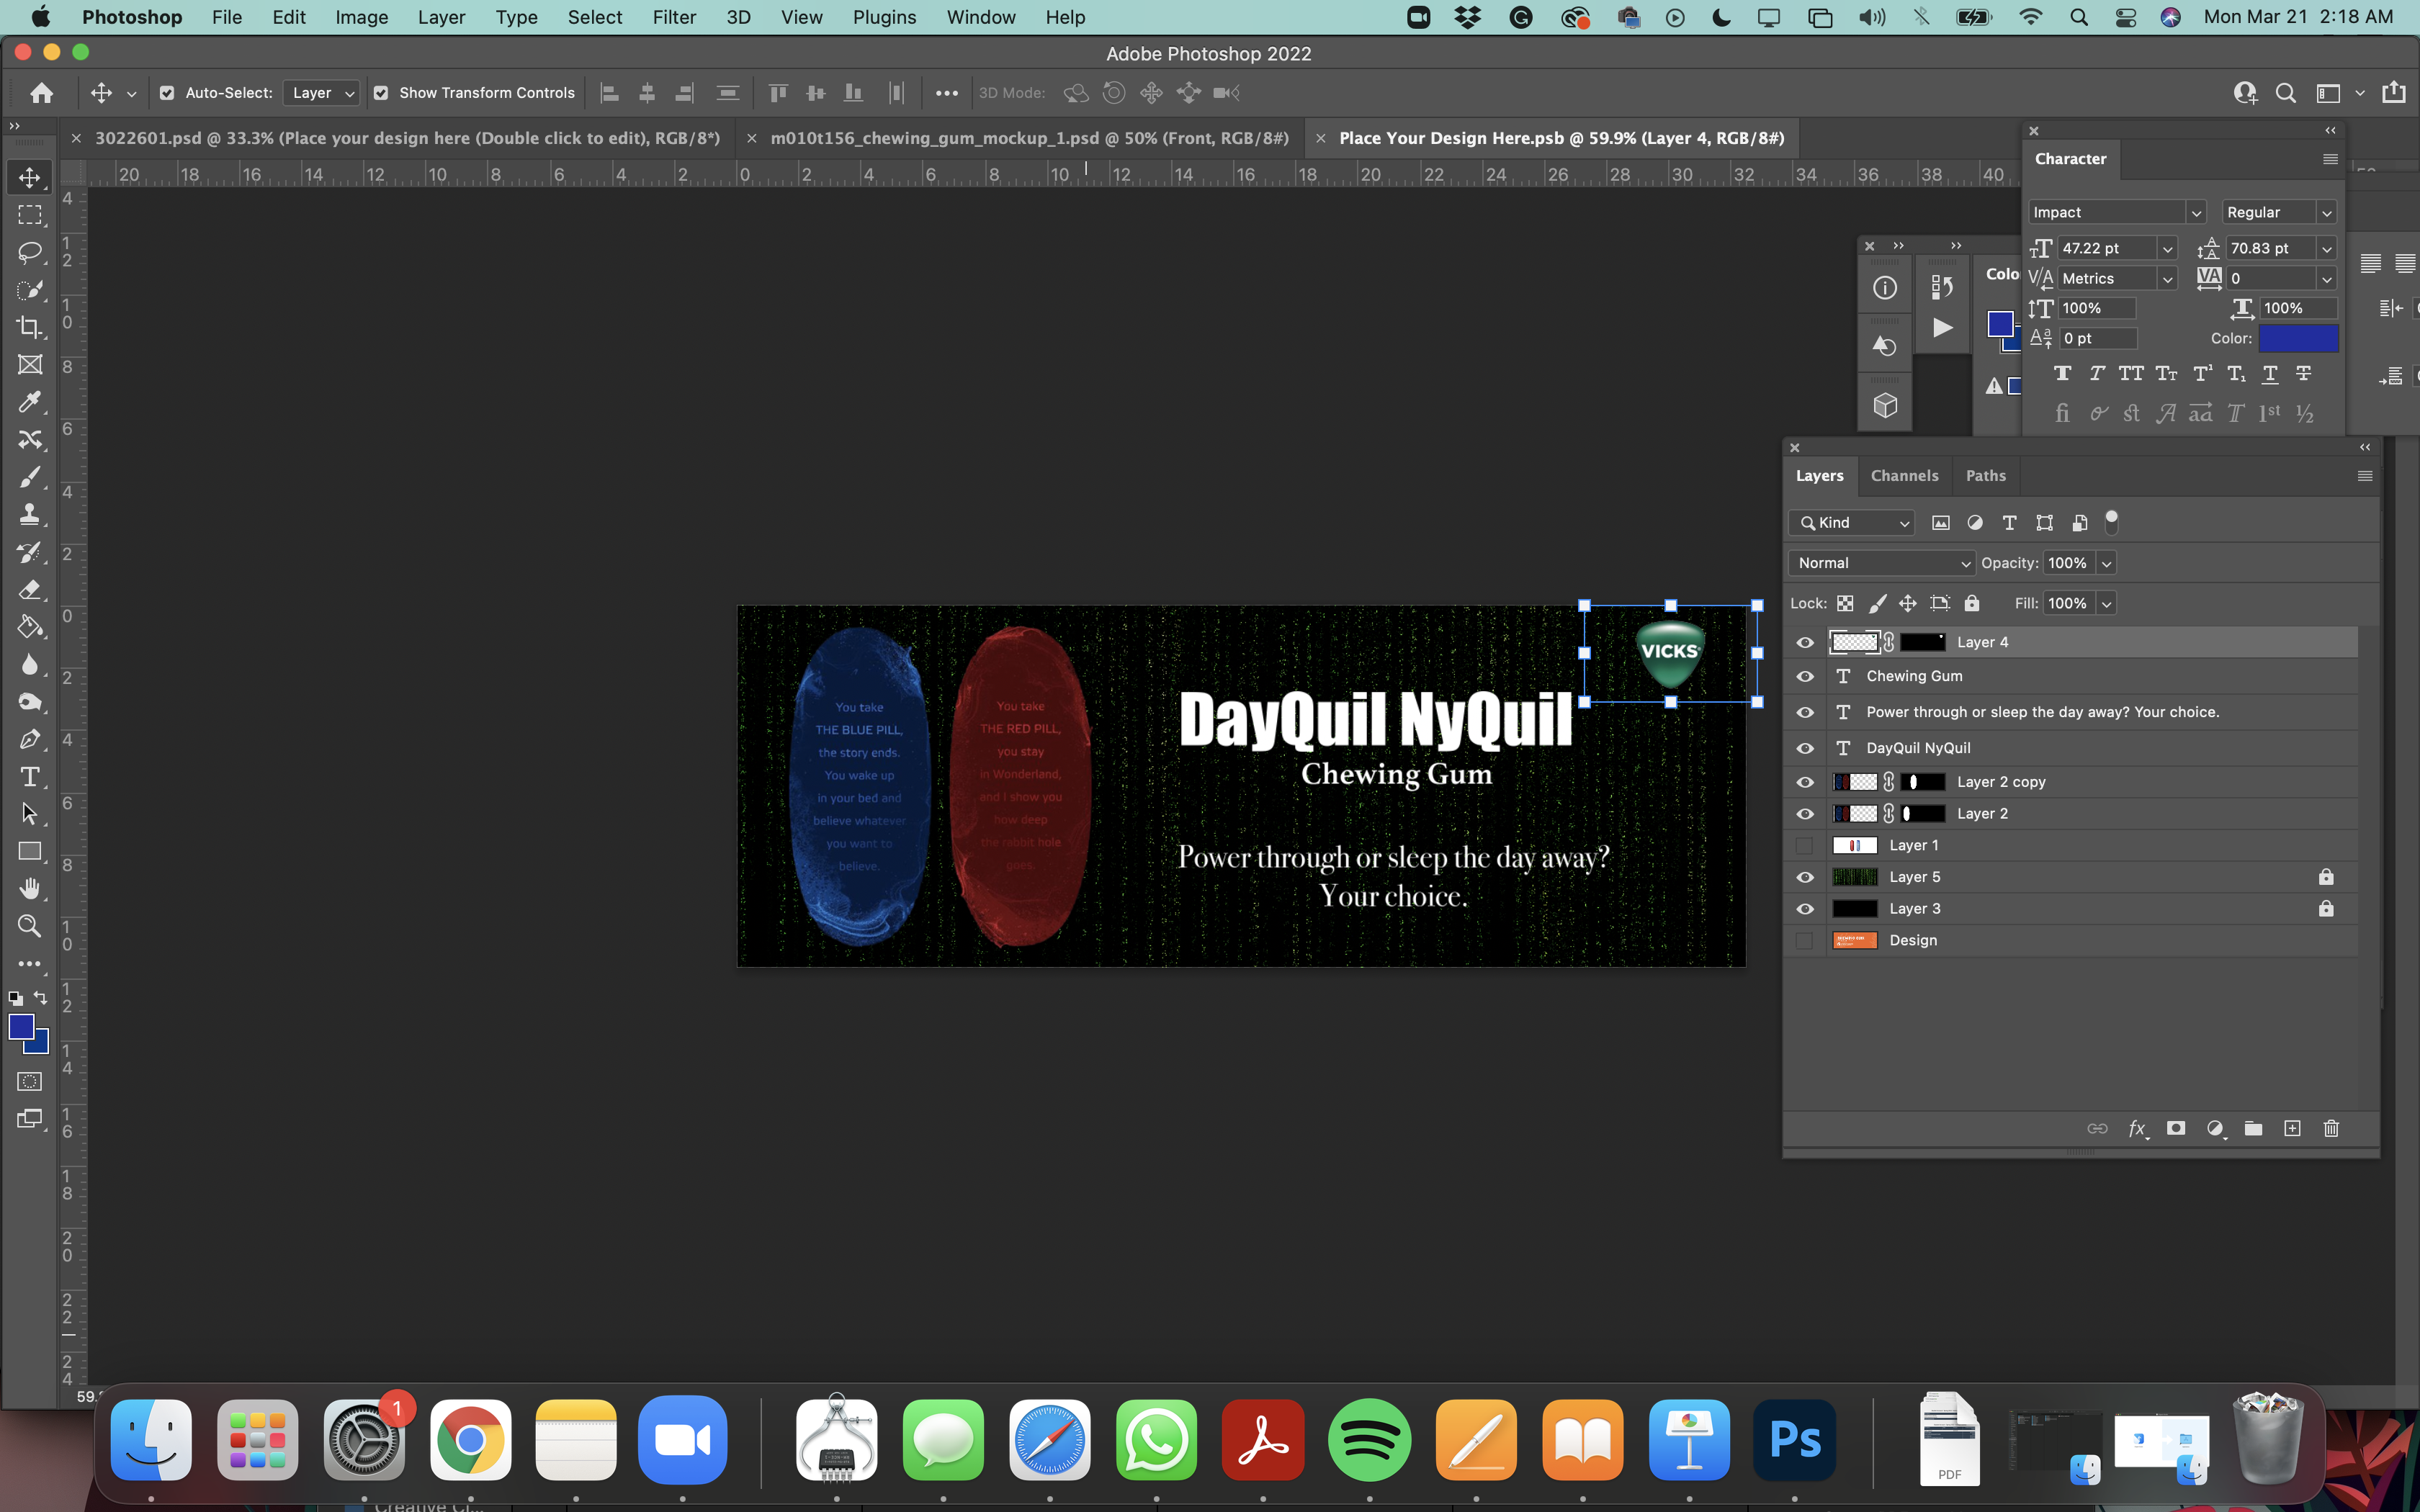Hide Layer 5 visibility eye

pos(1805,877)
